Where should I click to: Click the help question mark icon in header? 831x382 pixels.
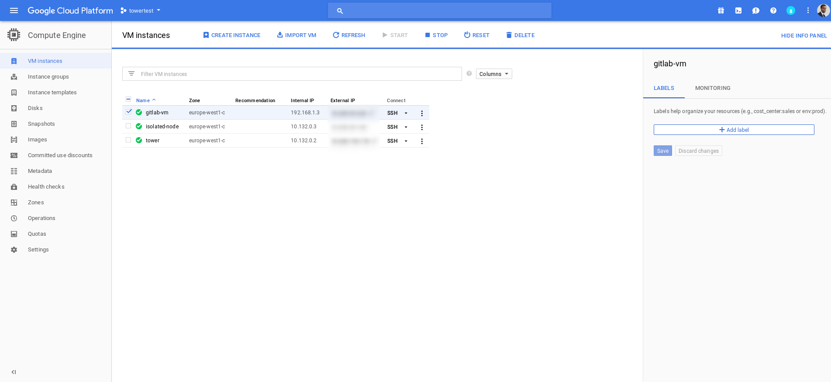[773, 10]
